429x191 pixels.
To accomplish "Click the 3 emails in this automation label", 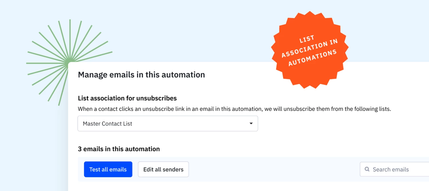I will click(x=119, y=149).
